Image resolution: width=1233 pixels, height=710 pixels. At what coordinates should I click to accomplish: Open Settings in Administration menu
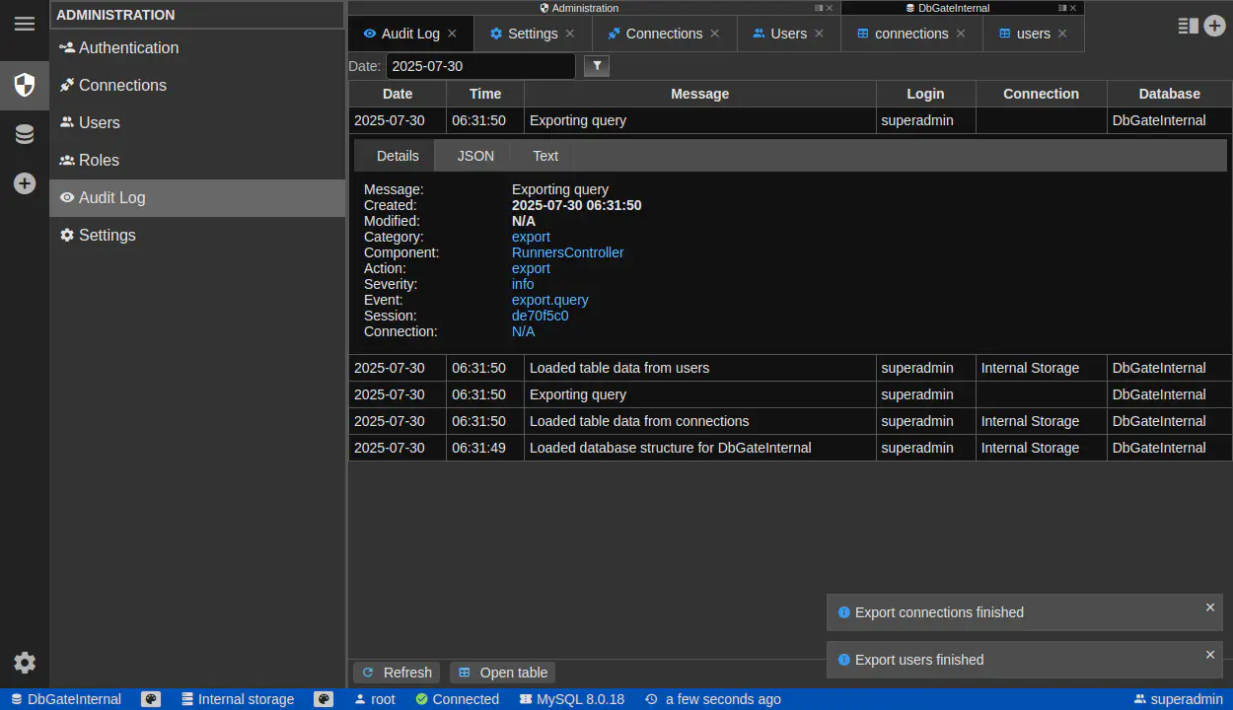(x=197, y=235)
